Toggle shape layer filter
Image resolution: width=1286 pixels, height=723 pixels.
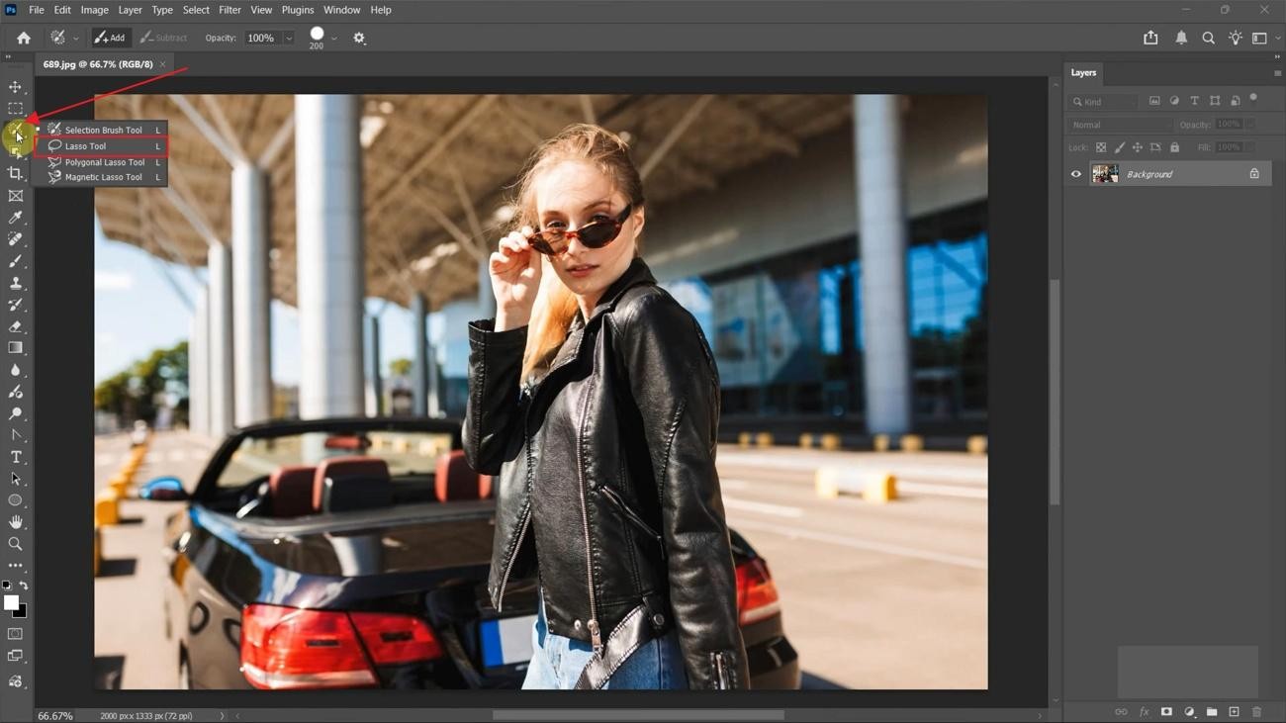click(x=1215, y=101)
